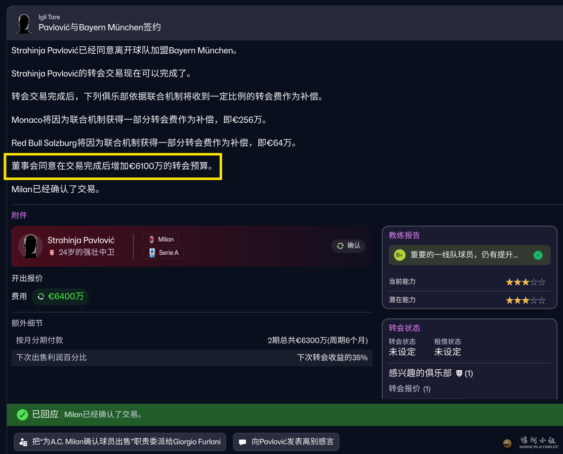Click 未设定 under 转会状态
563x454 pixels.
click(x=402, y=352)
